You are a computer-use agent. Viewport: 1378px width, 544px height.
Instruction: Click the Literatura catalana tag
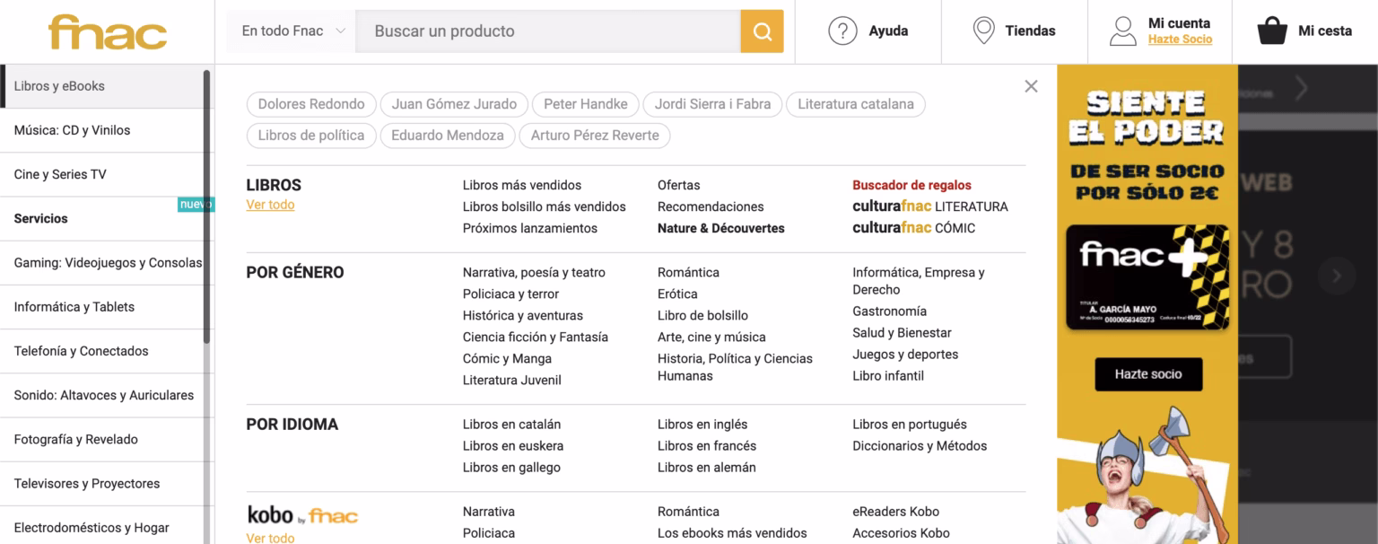point(856,104)
